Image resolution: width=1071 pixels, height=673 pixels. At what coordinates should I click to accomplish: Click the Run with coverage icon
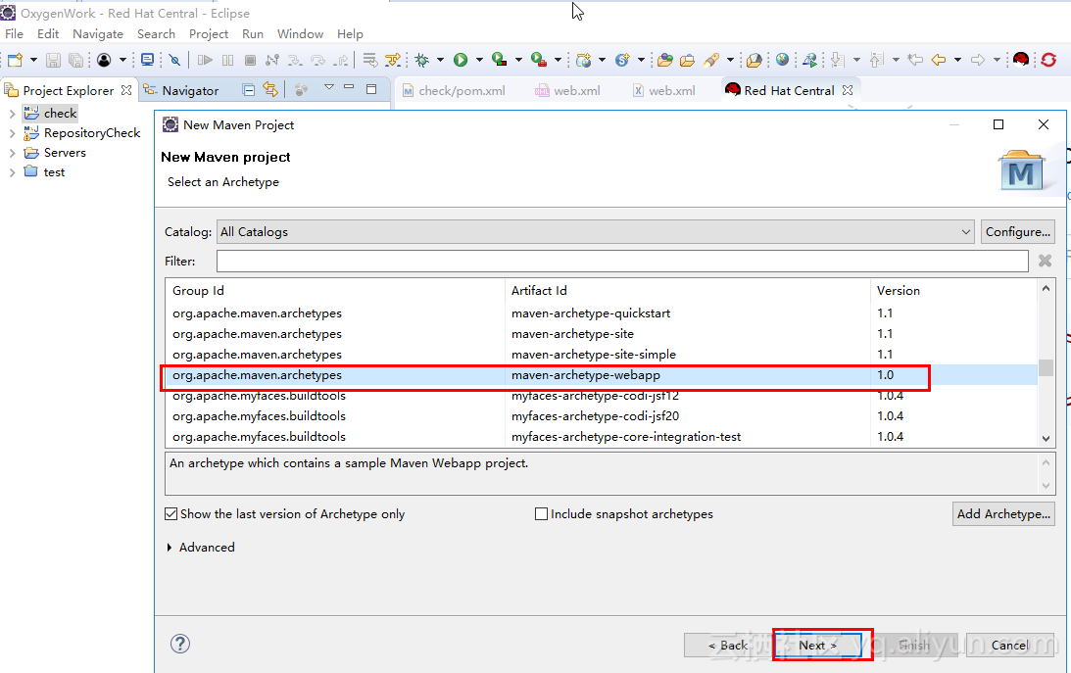(500, 60)
